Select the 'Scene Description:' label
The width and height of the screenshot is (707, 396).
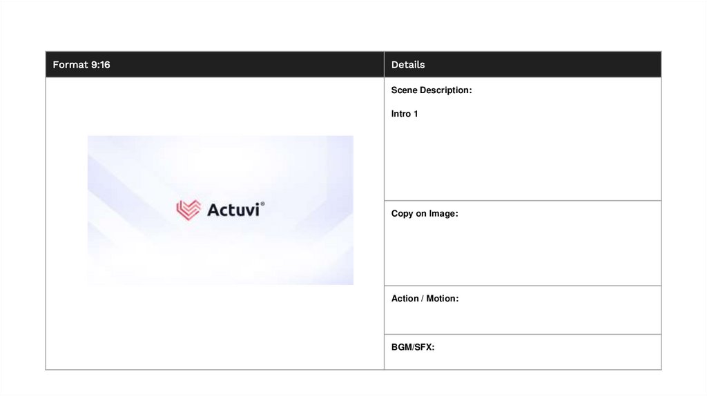tap(432, 90)
